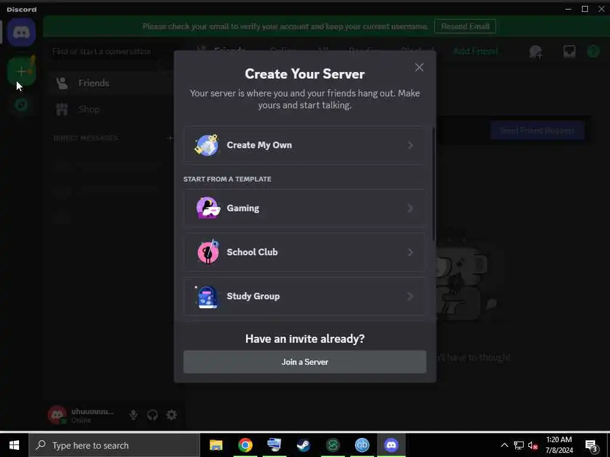Open the Inbox icon in header
This screenshot has width=610, height=457.
tap(569, 51)
